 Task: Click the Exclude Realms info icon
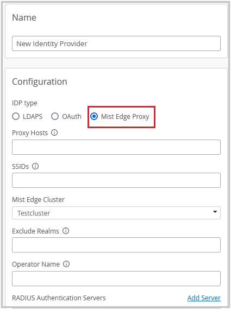(66, 231)
